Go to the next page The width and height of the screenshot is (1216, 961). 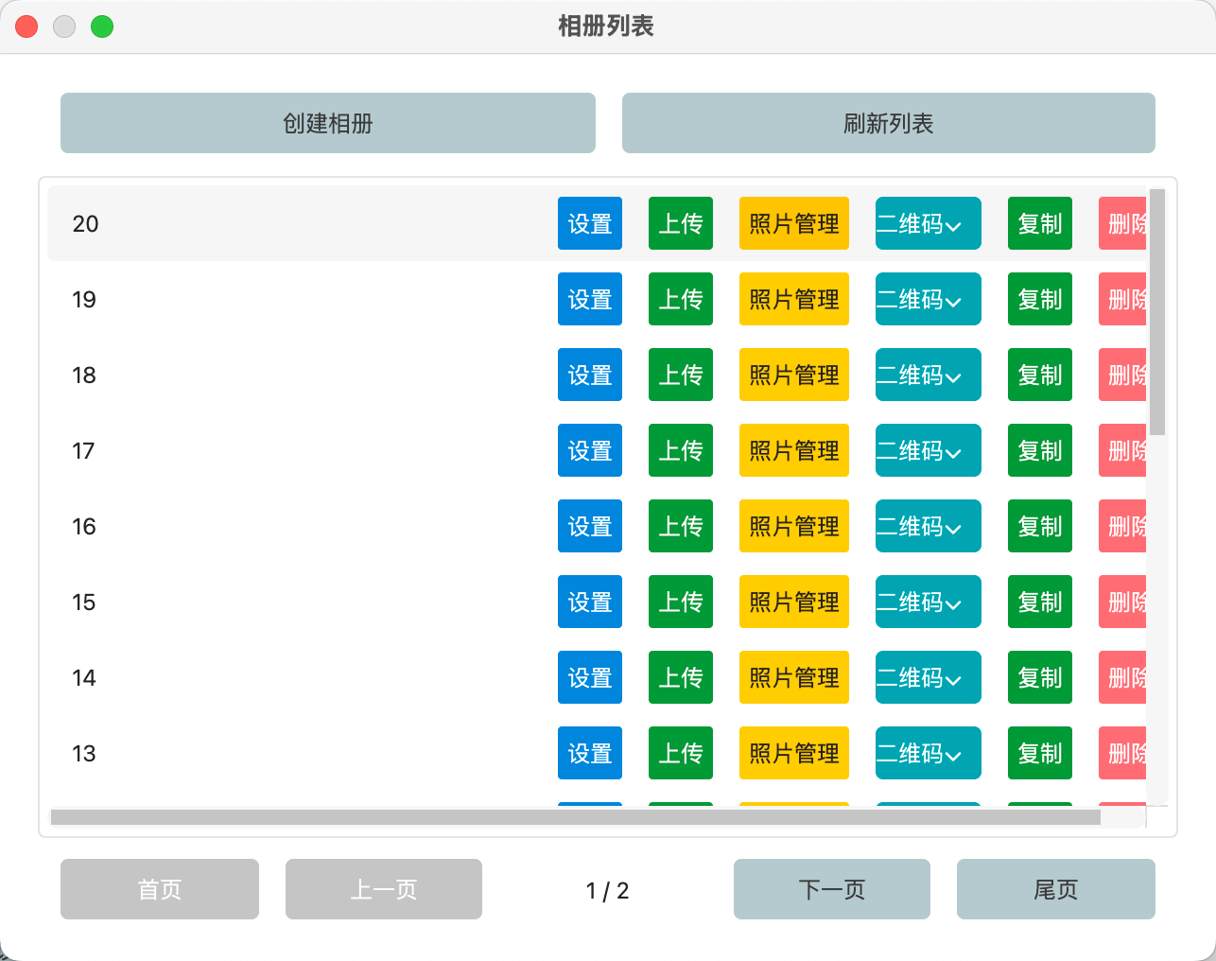pos(831,889)
